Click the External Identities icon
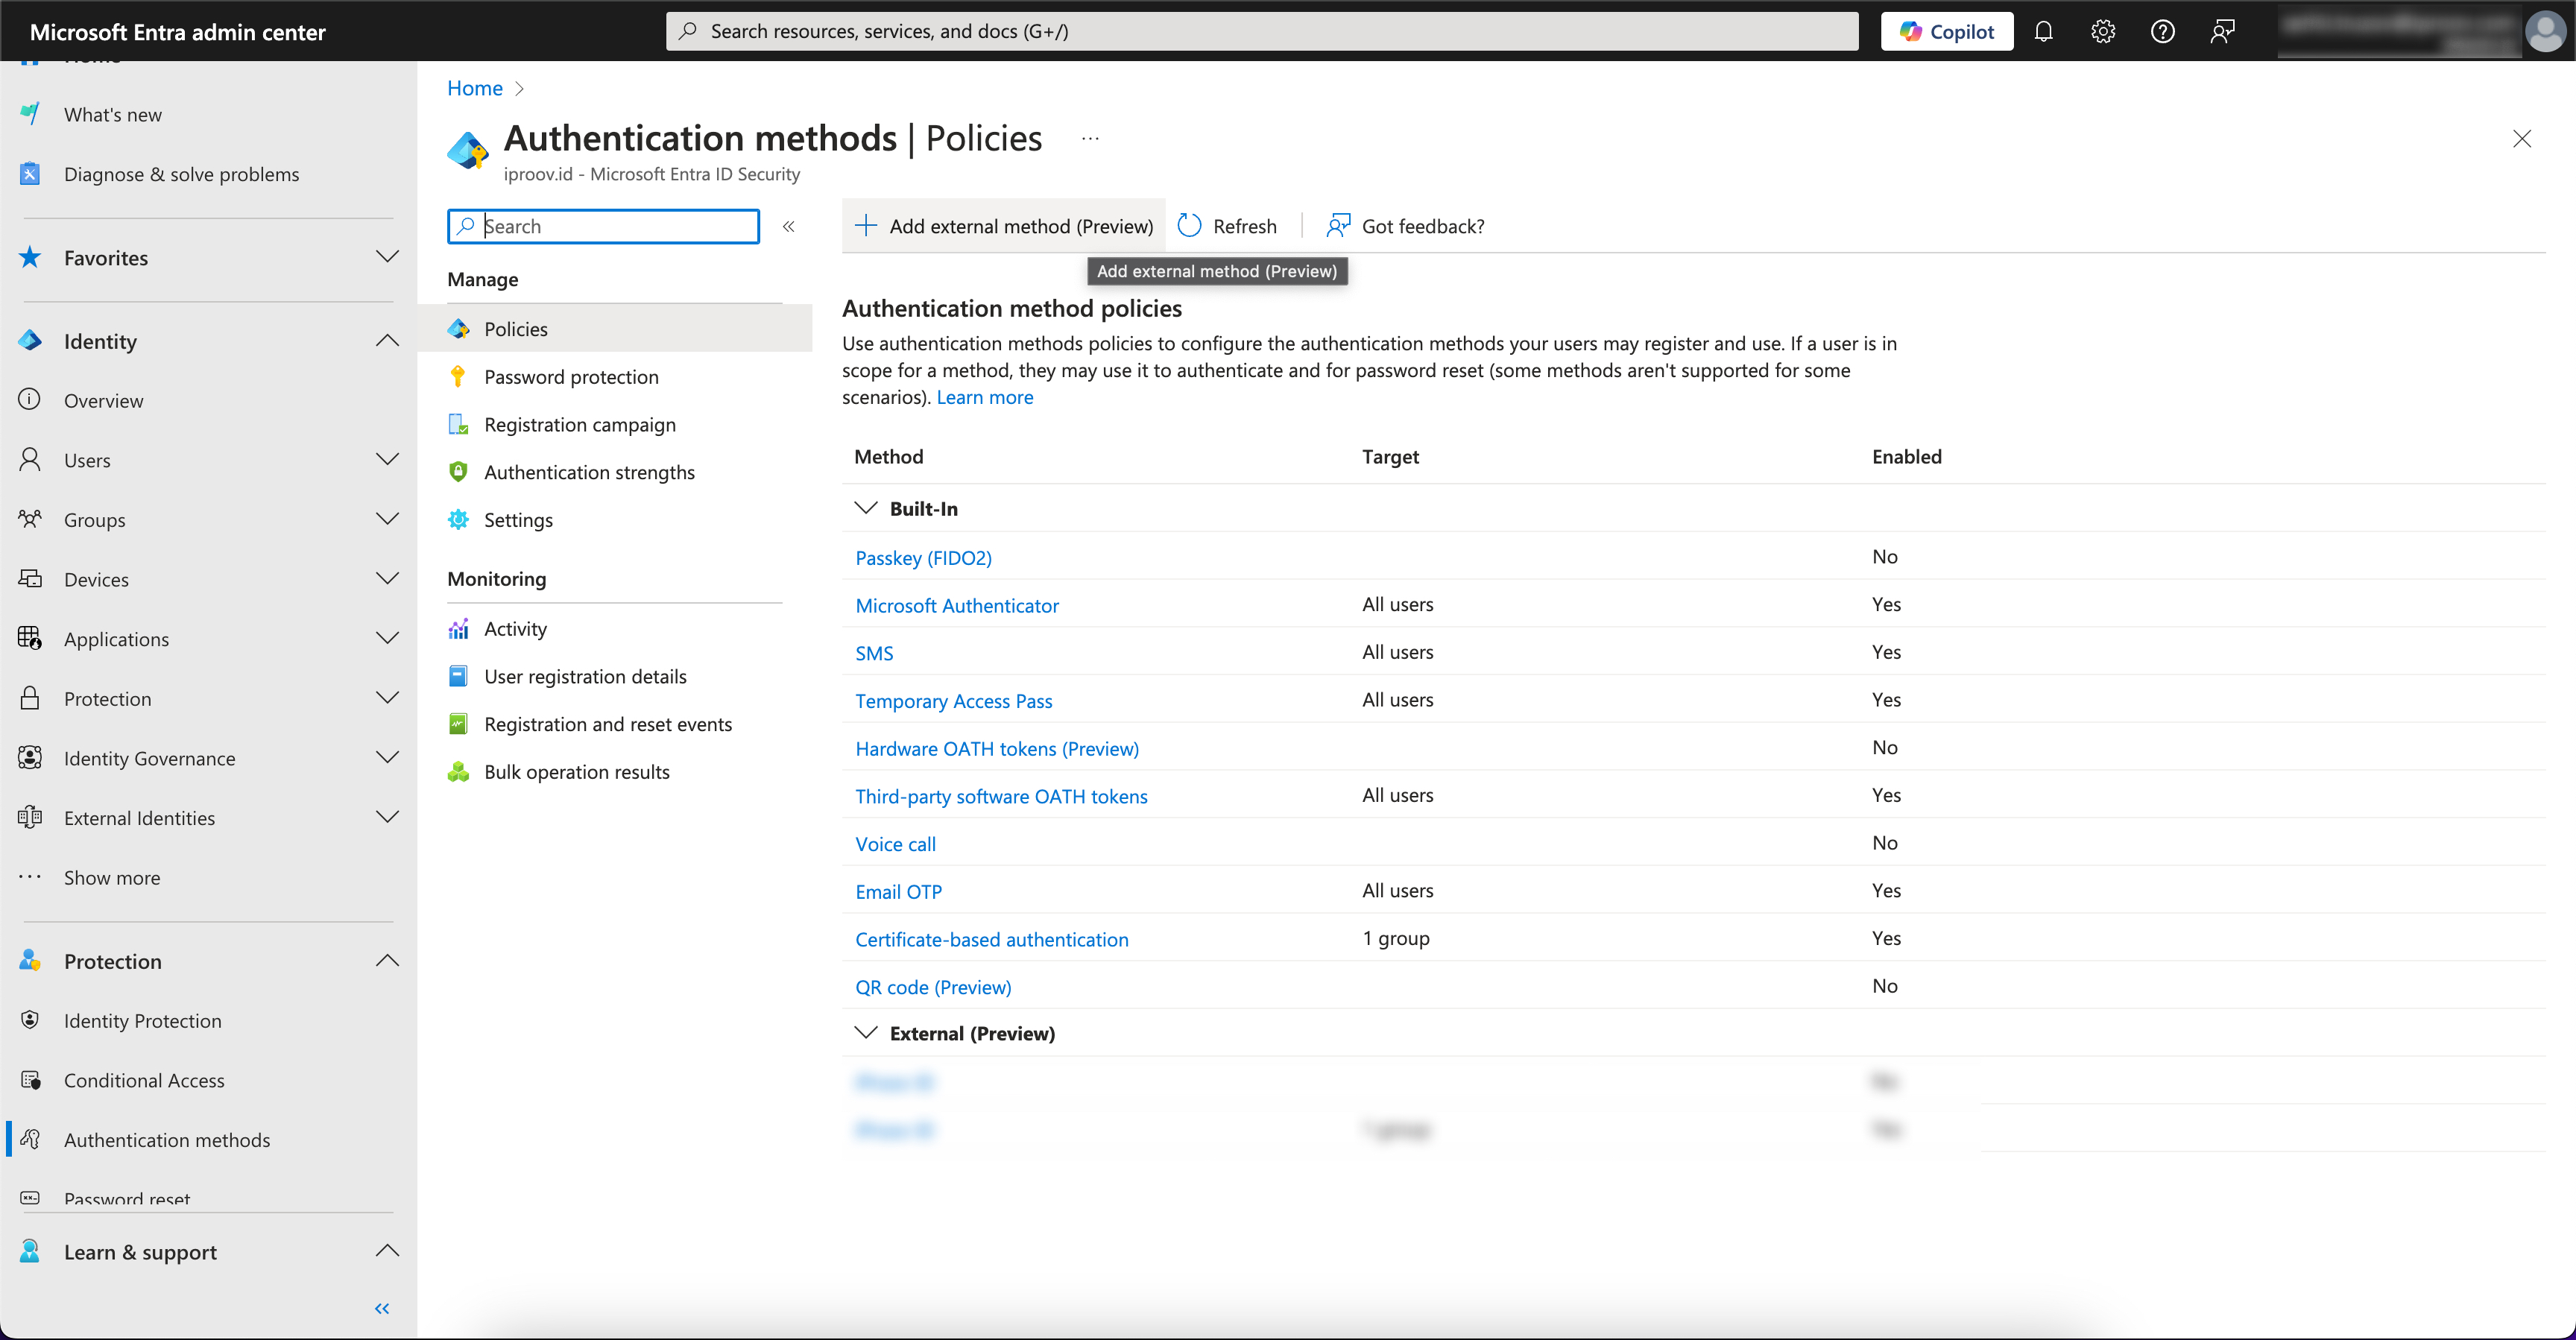The image size is (2576, 1340). [x=30, y=817]
